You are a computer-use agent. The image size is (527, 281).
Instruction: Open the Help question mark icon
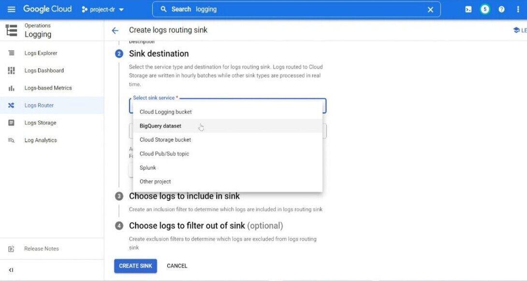[501, 9]
